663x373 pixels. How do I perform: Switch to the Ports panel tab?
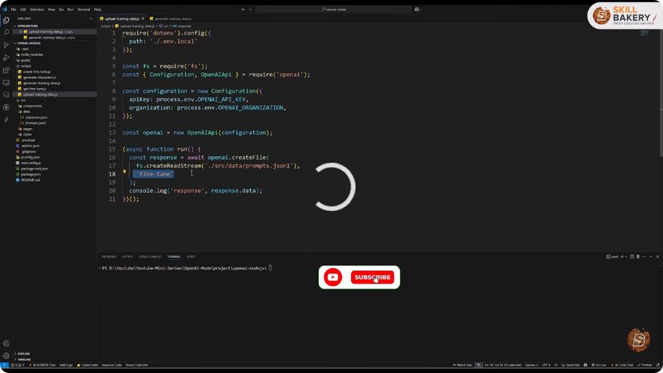[191, 257]
